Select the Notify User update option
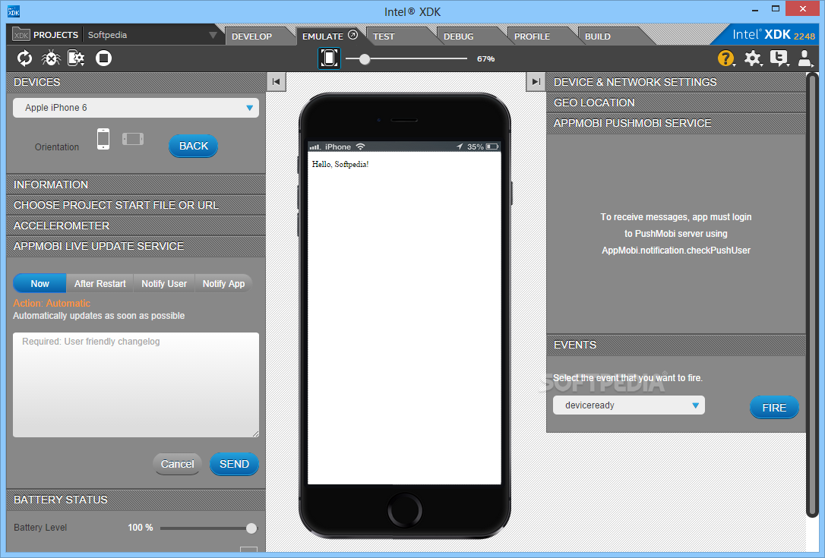Image resolution: width=825 pixels, height=558 pixels. coord(164,283)
